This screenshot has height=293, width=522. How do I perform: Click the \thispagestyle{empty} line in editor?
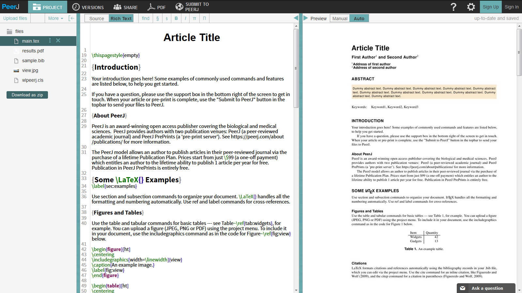pos(115,55)
